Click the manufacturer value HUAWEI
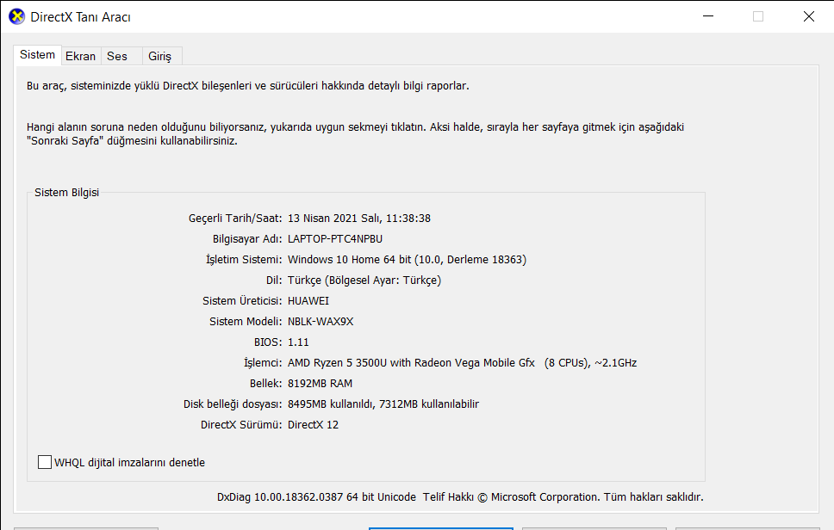The width and height of the screenshot is (834, 530). click(308, 301)
